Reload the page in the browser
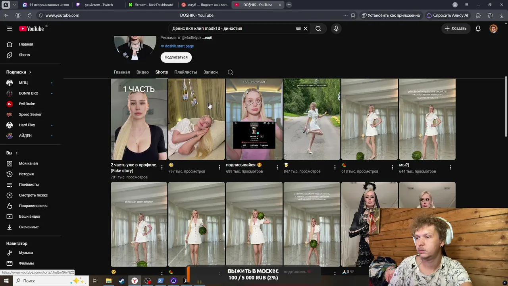The width and height of the screenshot is (508, 286). tap(29, 15)
